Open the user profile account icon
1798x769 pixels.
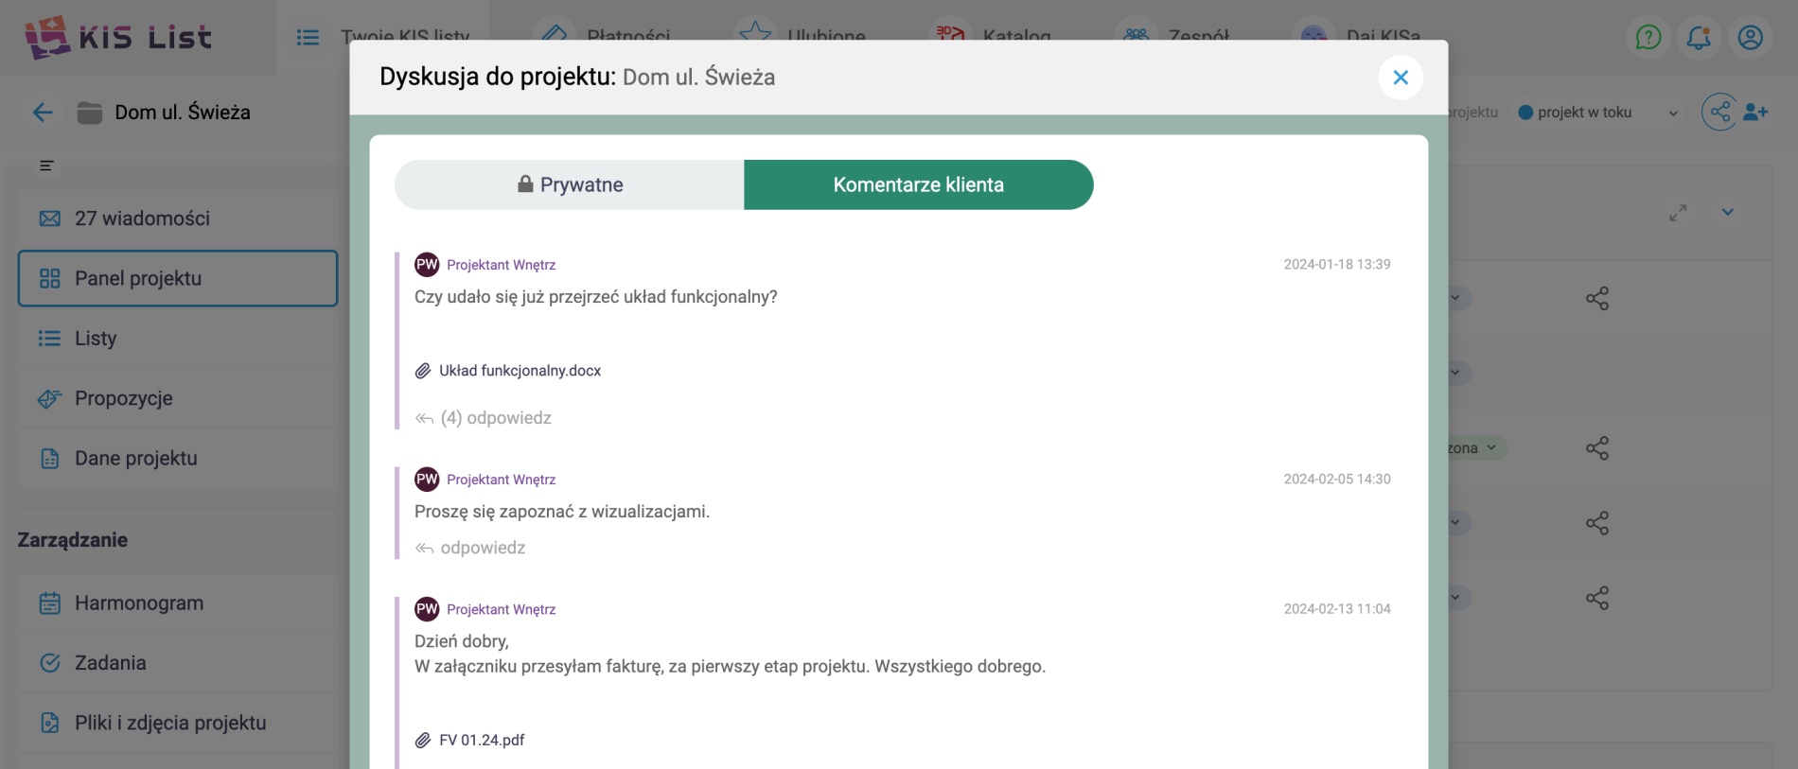(1750, 38)
